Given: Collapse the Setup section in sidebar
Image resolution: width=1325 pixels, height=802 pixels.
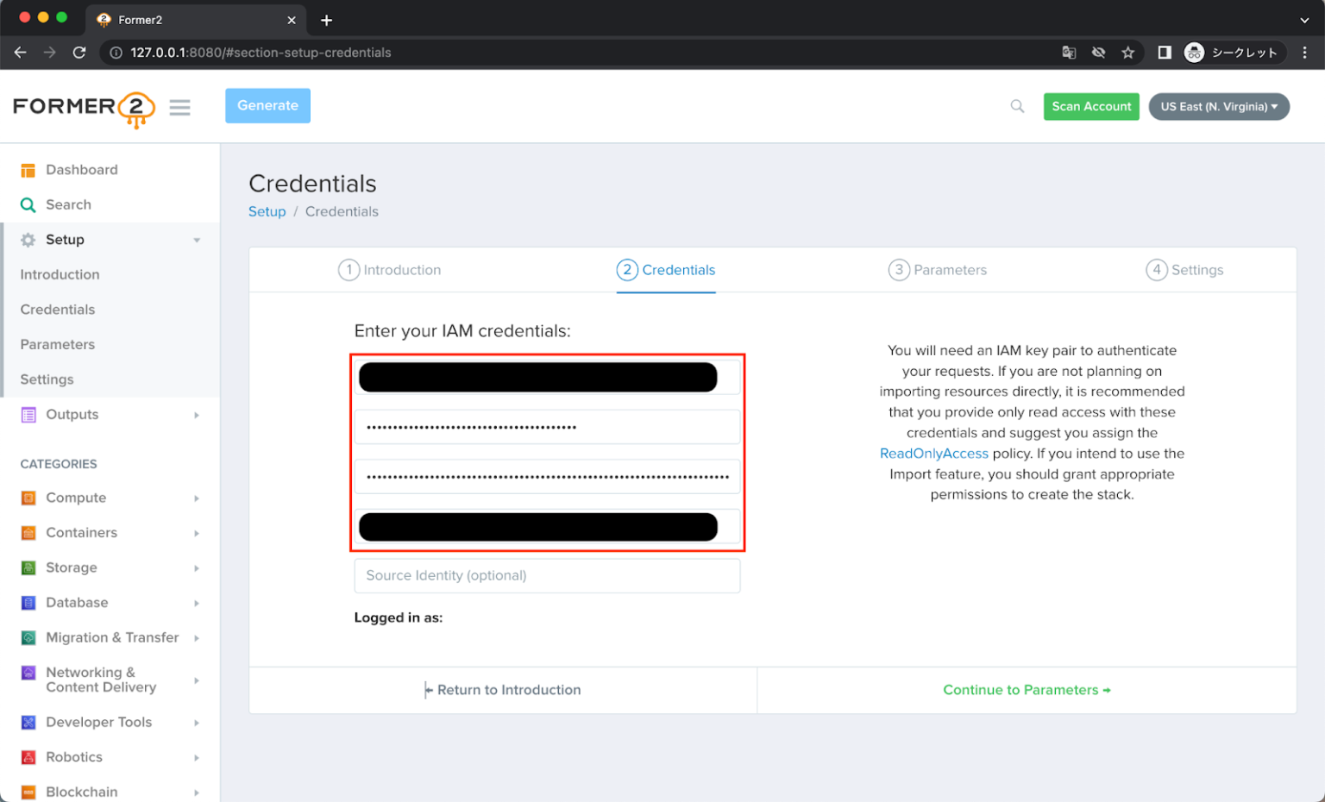Looking at the screenshot, I should (197, 239).
